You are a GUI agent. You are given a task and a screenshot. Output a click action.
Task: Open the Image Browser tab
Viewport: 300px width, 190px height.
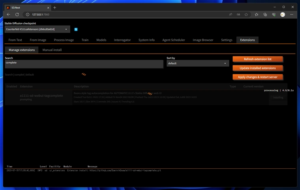(203, 40)
